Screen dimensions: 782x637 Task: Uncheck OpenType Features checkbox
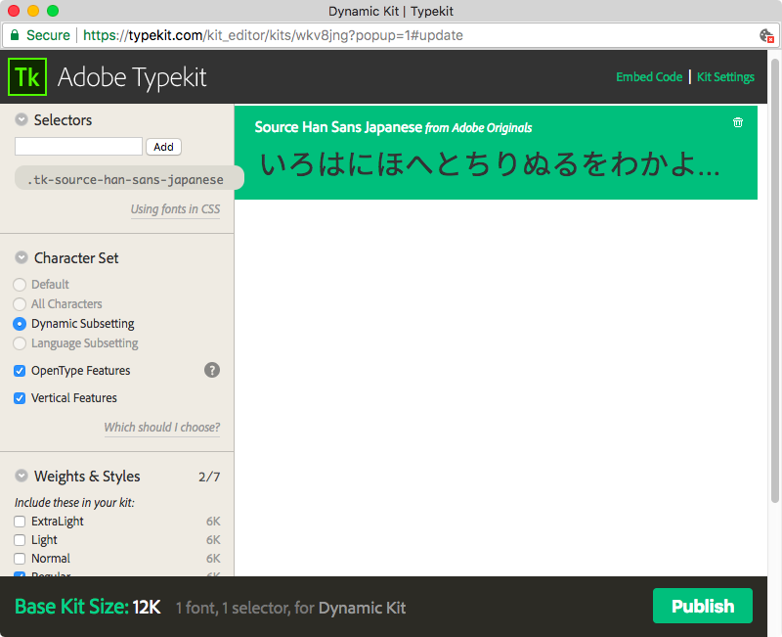point(20,371)
